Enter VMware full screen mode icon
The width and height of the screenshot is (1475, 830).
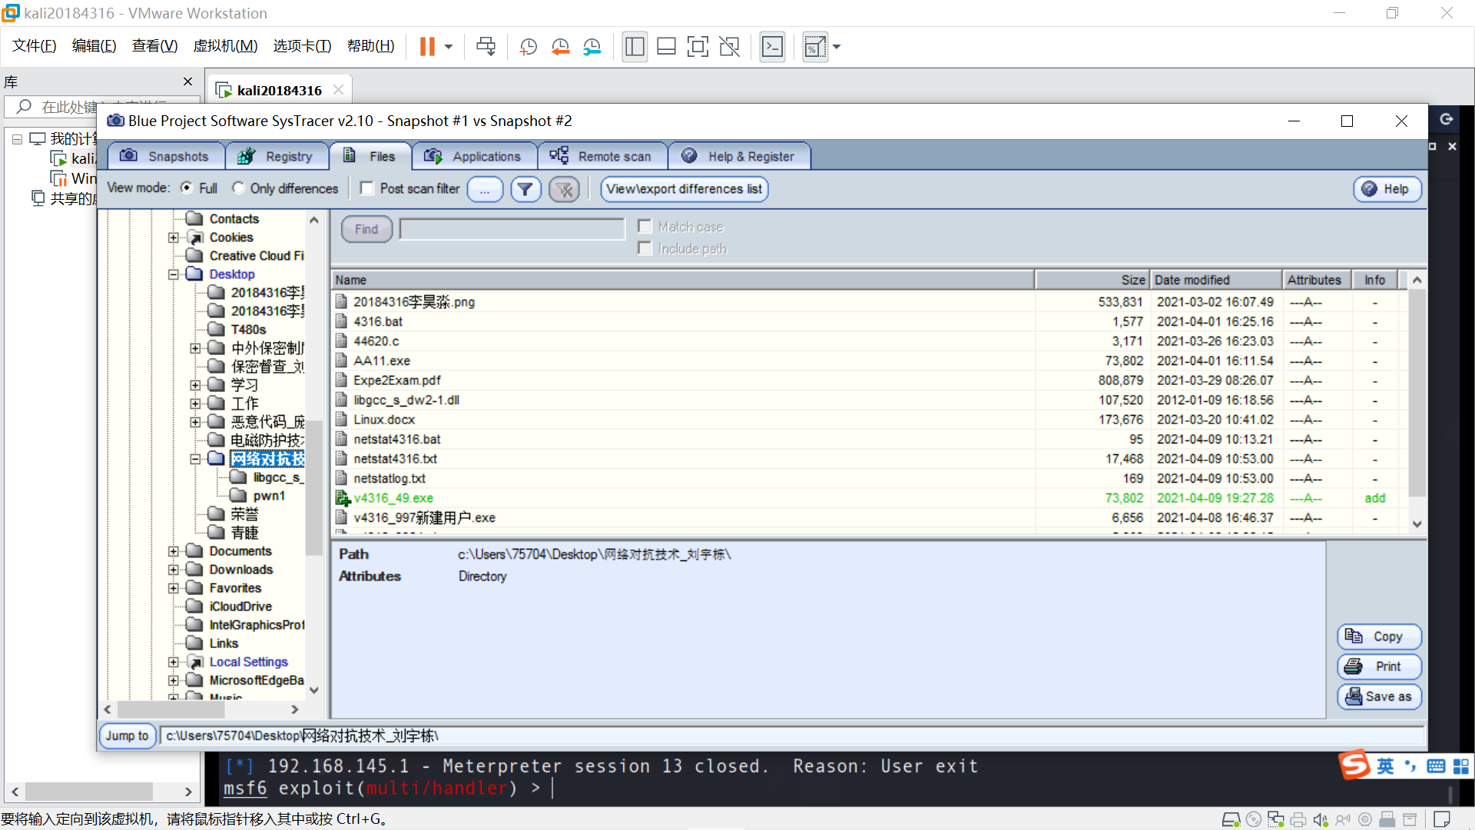tap(698, 47)
